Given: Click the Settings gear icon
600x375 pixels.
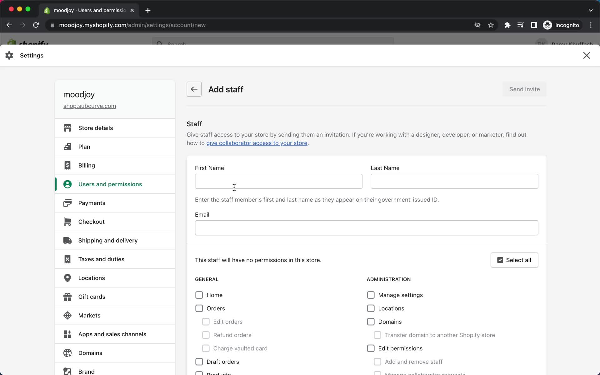Looking at the screenshot, I should pyautogui.click(x=9, y=55).
